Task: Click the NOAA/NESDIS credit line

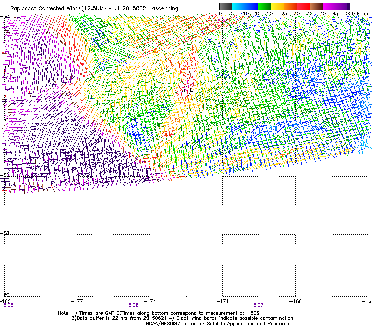Action: coord(217,324)
